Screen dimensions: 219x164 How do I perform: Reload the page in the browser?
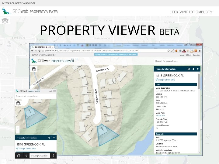[x=39, y=51]
